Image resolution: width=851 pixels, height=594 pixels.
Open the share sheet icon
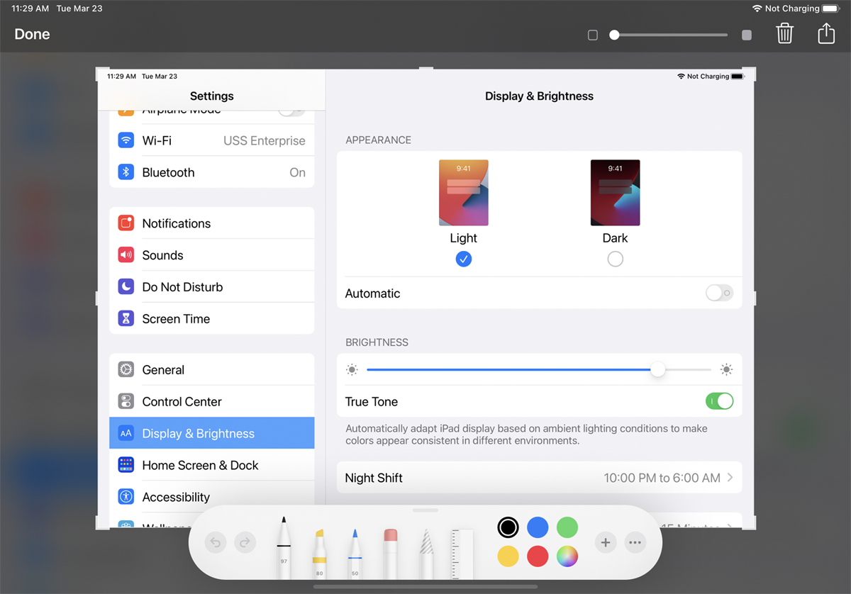click(x=826, y=33)
